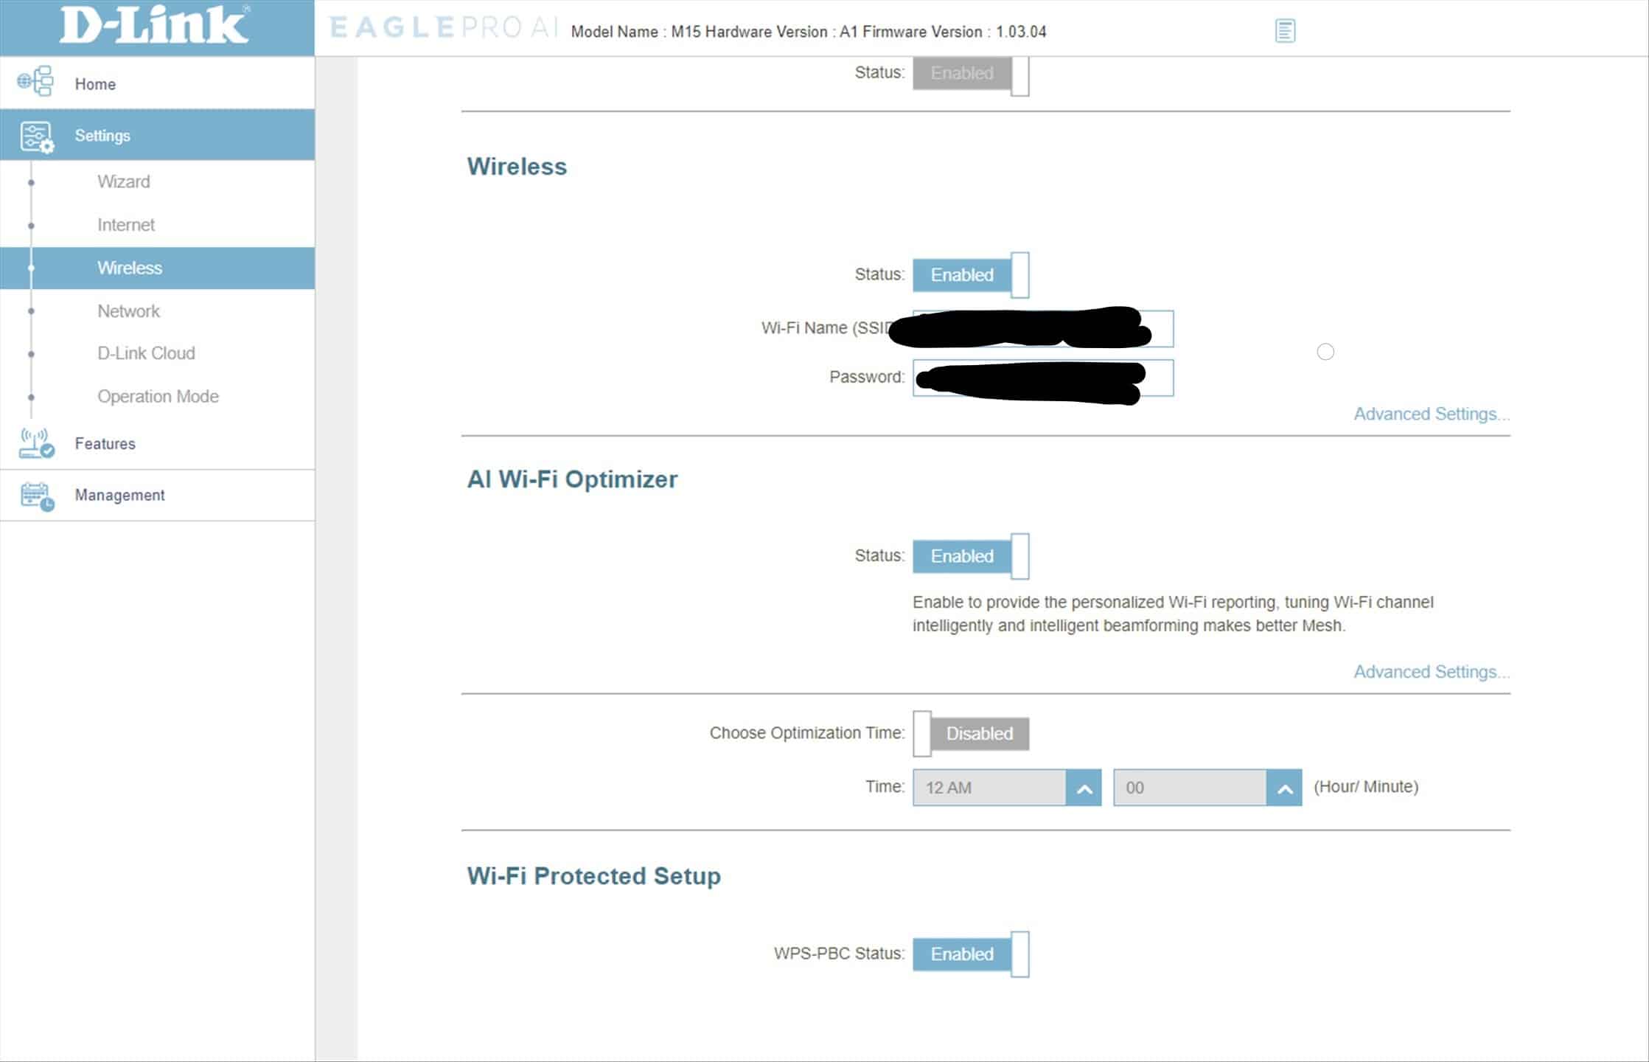Open the Features menu section
This screenshot has width=1649, height=1062.
click(157, 444)
